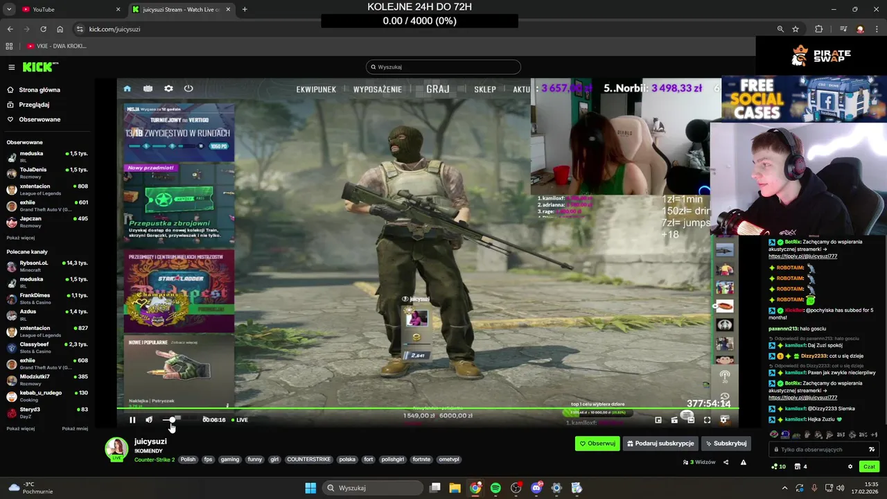Click Podaruj subskrypcje gift button

(x=660, y=444)
